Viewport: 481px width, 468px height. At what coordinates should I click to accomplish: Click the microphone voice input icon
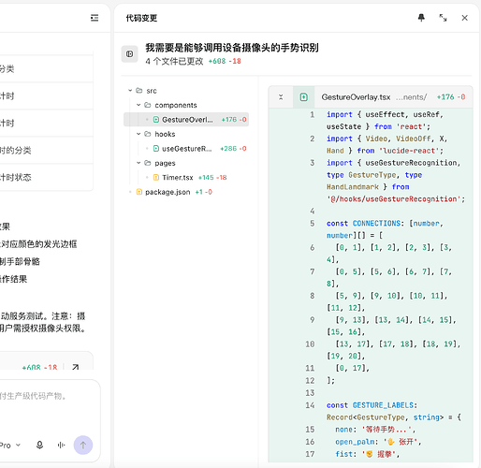pos(39,445)
